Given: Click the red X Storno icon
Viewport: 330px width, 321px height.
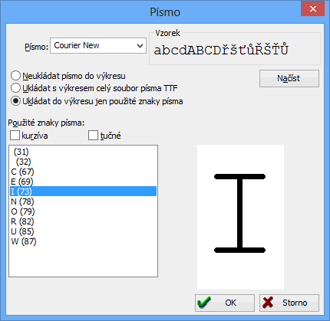Looking at the screenshot, I should point(268,303).
